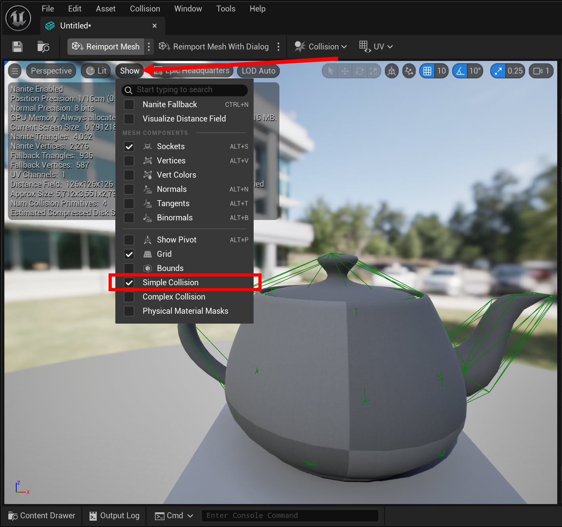Image resolution: width=562 pixels, height=527 pixels.
Task: Open the Collision menu in menu bar
Action: pyautogui.click(x=145, y=9)
